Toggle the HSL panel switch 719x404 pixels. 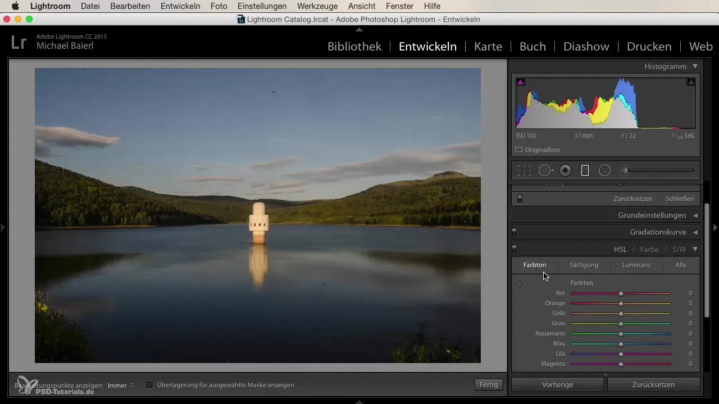pos(514,249)
